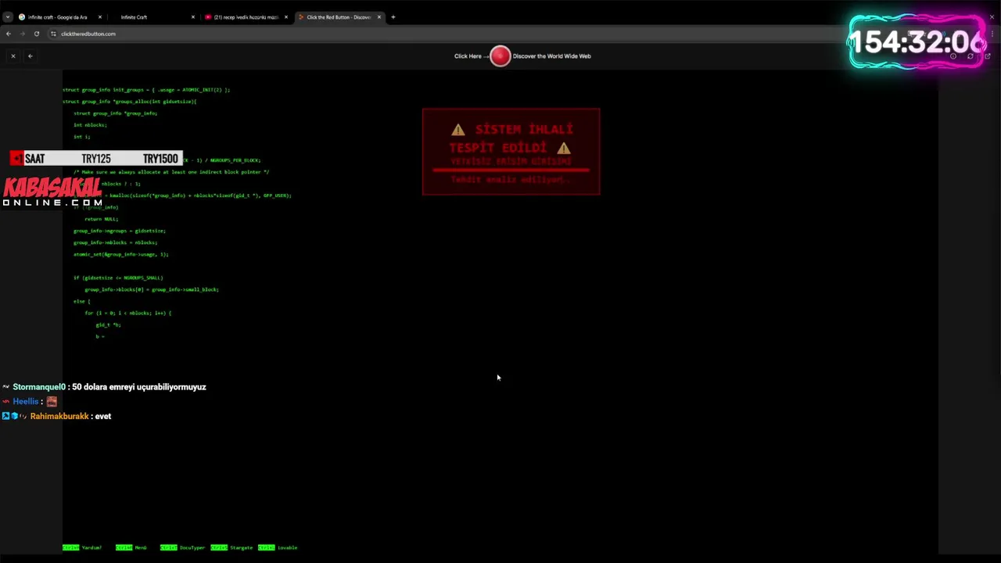Viewport: 1001px width, 563px height.
Task: Open the tab search dropdown arrow
Action: 7,16
